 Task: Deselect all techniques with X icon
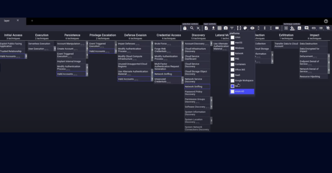[198, 28]
